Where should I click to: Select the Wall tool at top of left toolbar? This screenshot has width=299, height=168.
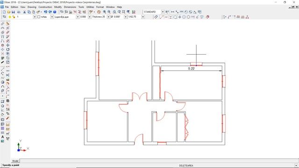(2, 24)
